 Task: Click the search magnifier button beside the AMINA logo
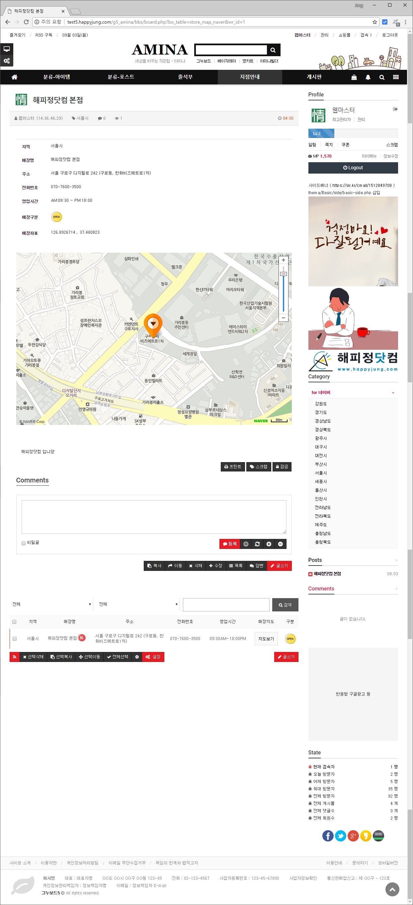tap(273, 50)
